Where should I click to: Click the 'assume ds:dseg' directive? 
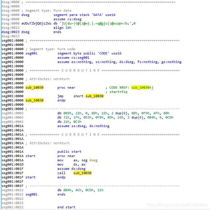click(71, 169)
